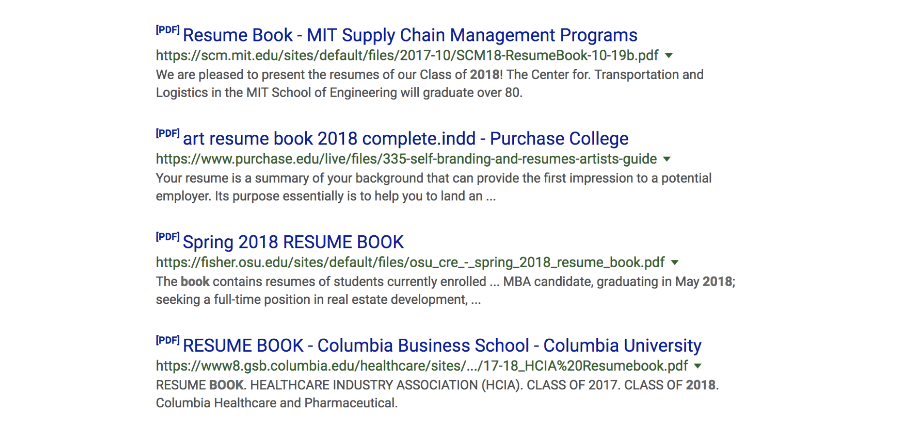The height and width of the screenshot is (431, 909).
Task: Open the Purchase College art resume book link
Action: [x=405, y=139]
